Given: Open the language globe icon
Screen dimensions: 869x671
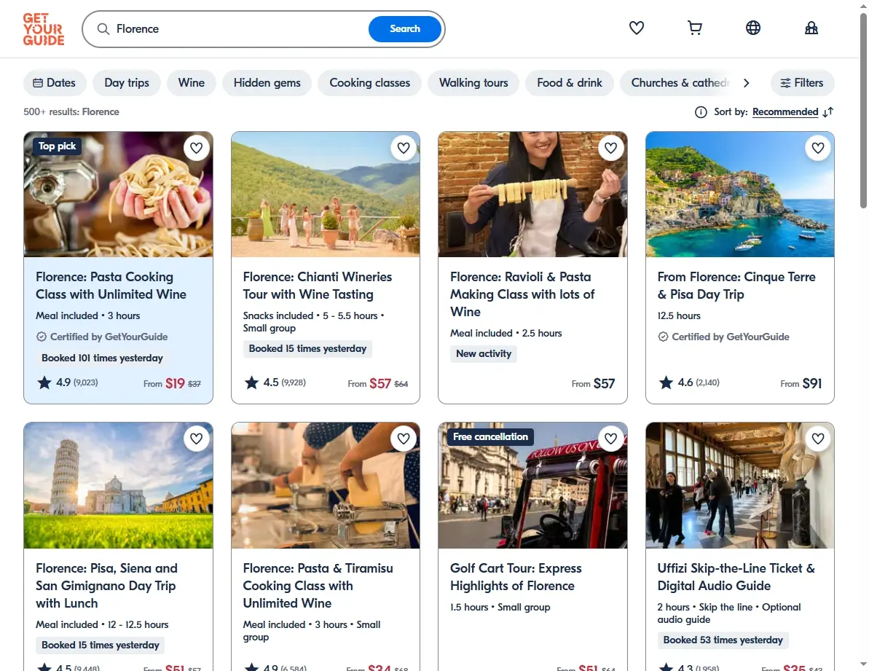Looking at the screenshot, I should pos(752,28).
